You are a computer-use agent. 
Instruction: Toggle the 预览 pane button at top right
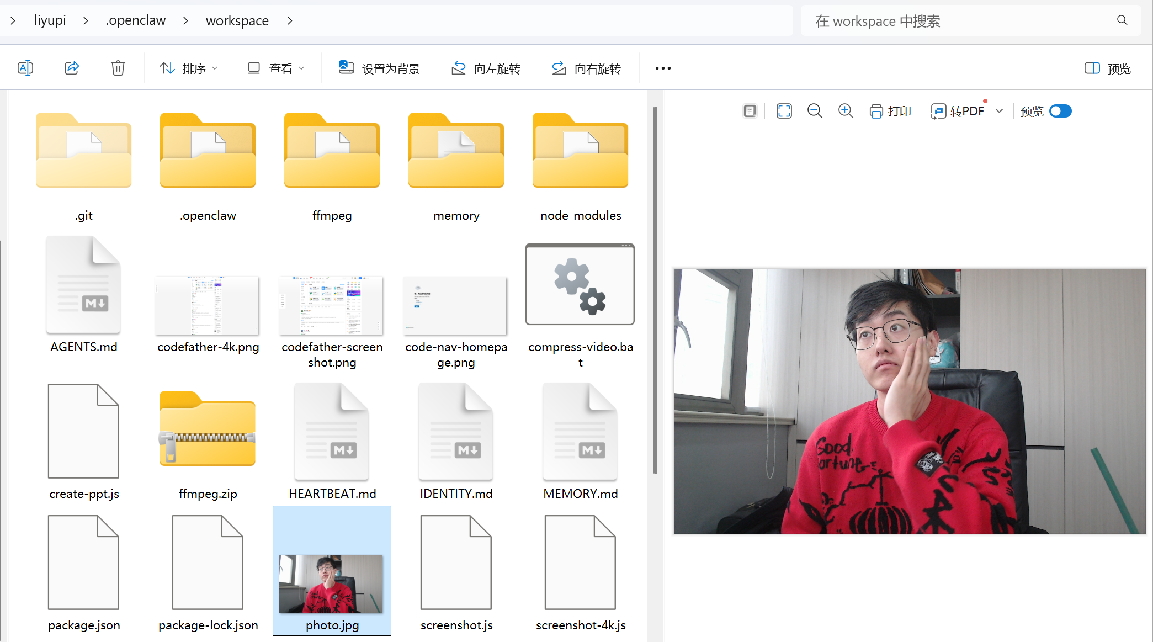coord(1108,68)
